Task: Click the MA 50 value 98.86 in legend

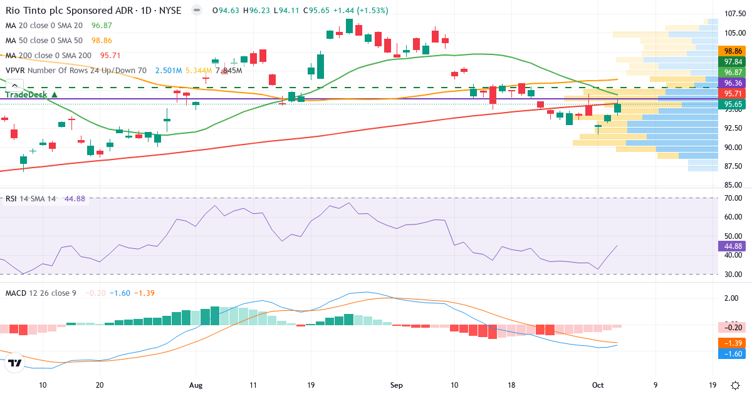Action: point(102,40)
